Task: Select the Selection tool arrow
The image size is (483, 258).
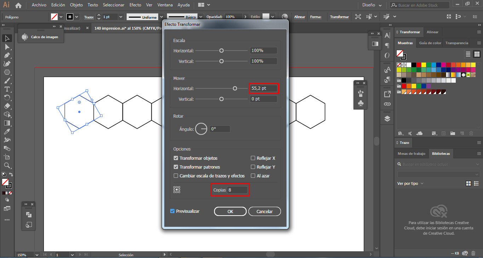Action: pyautogui.click(x=7, y=38)
